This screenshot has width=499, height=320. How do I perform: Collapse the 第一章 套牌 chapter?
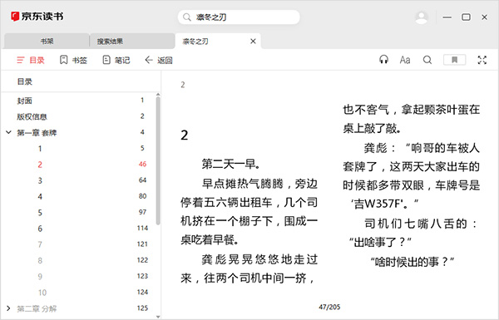[8, 132]
